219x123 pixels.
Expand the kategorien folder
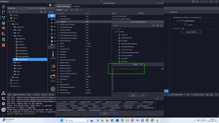14,39
